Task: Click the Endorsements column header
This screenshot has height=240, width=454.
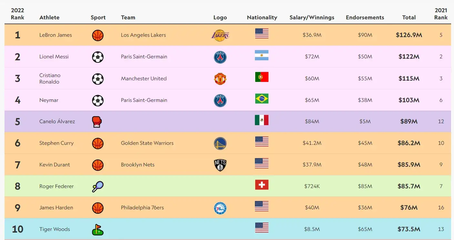Action: coord(365,17)
